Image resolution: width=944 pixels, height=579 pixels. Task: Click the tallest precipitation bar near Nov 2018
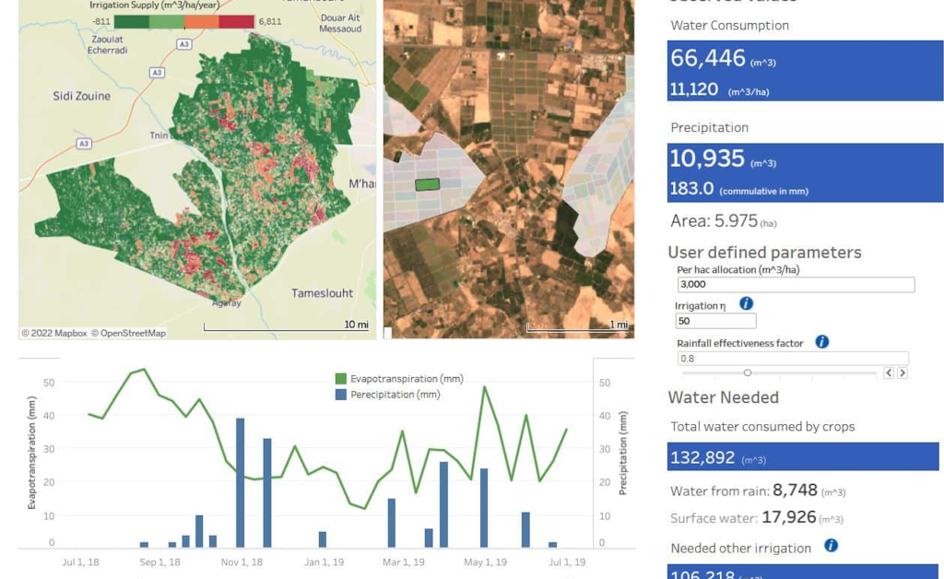[x=240, y=482]
